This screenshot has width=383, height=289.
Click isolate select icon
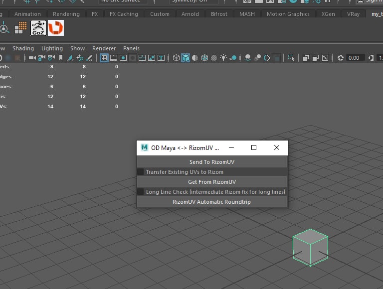[x=291, y=58]
